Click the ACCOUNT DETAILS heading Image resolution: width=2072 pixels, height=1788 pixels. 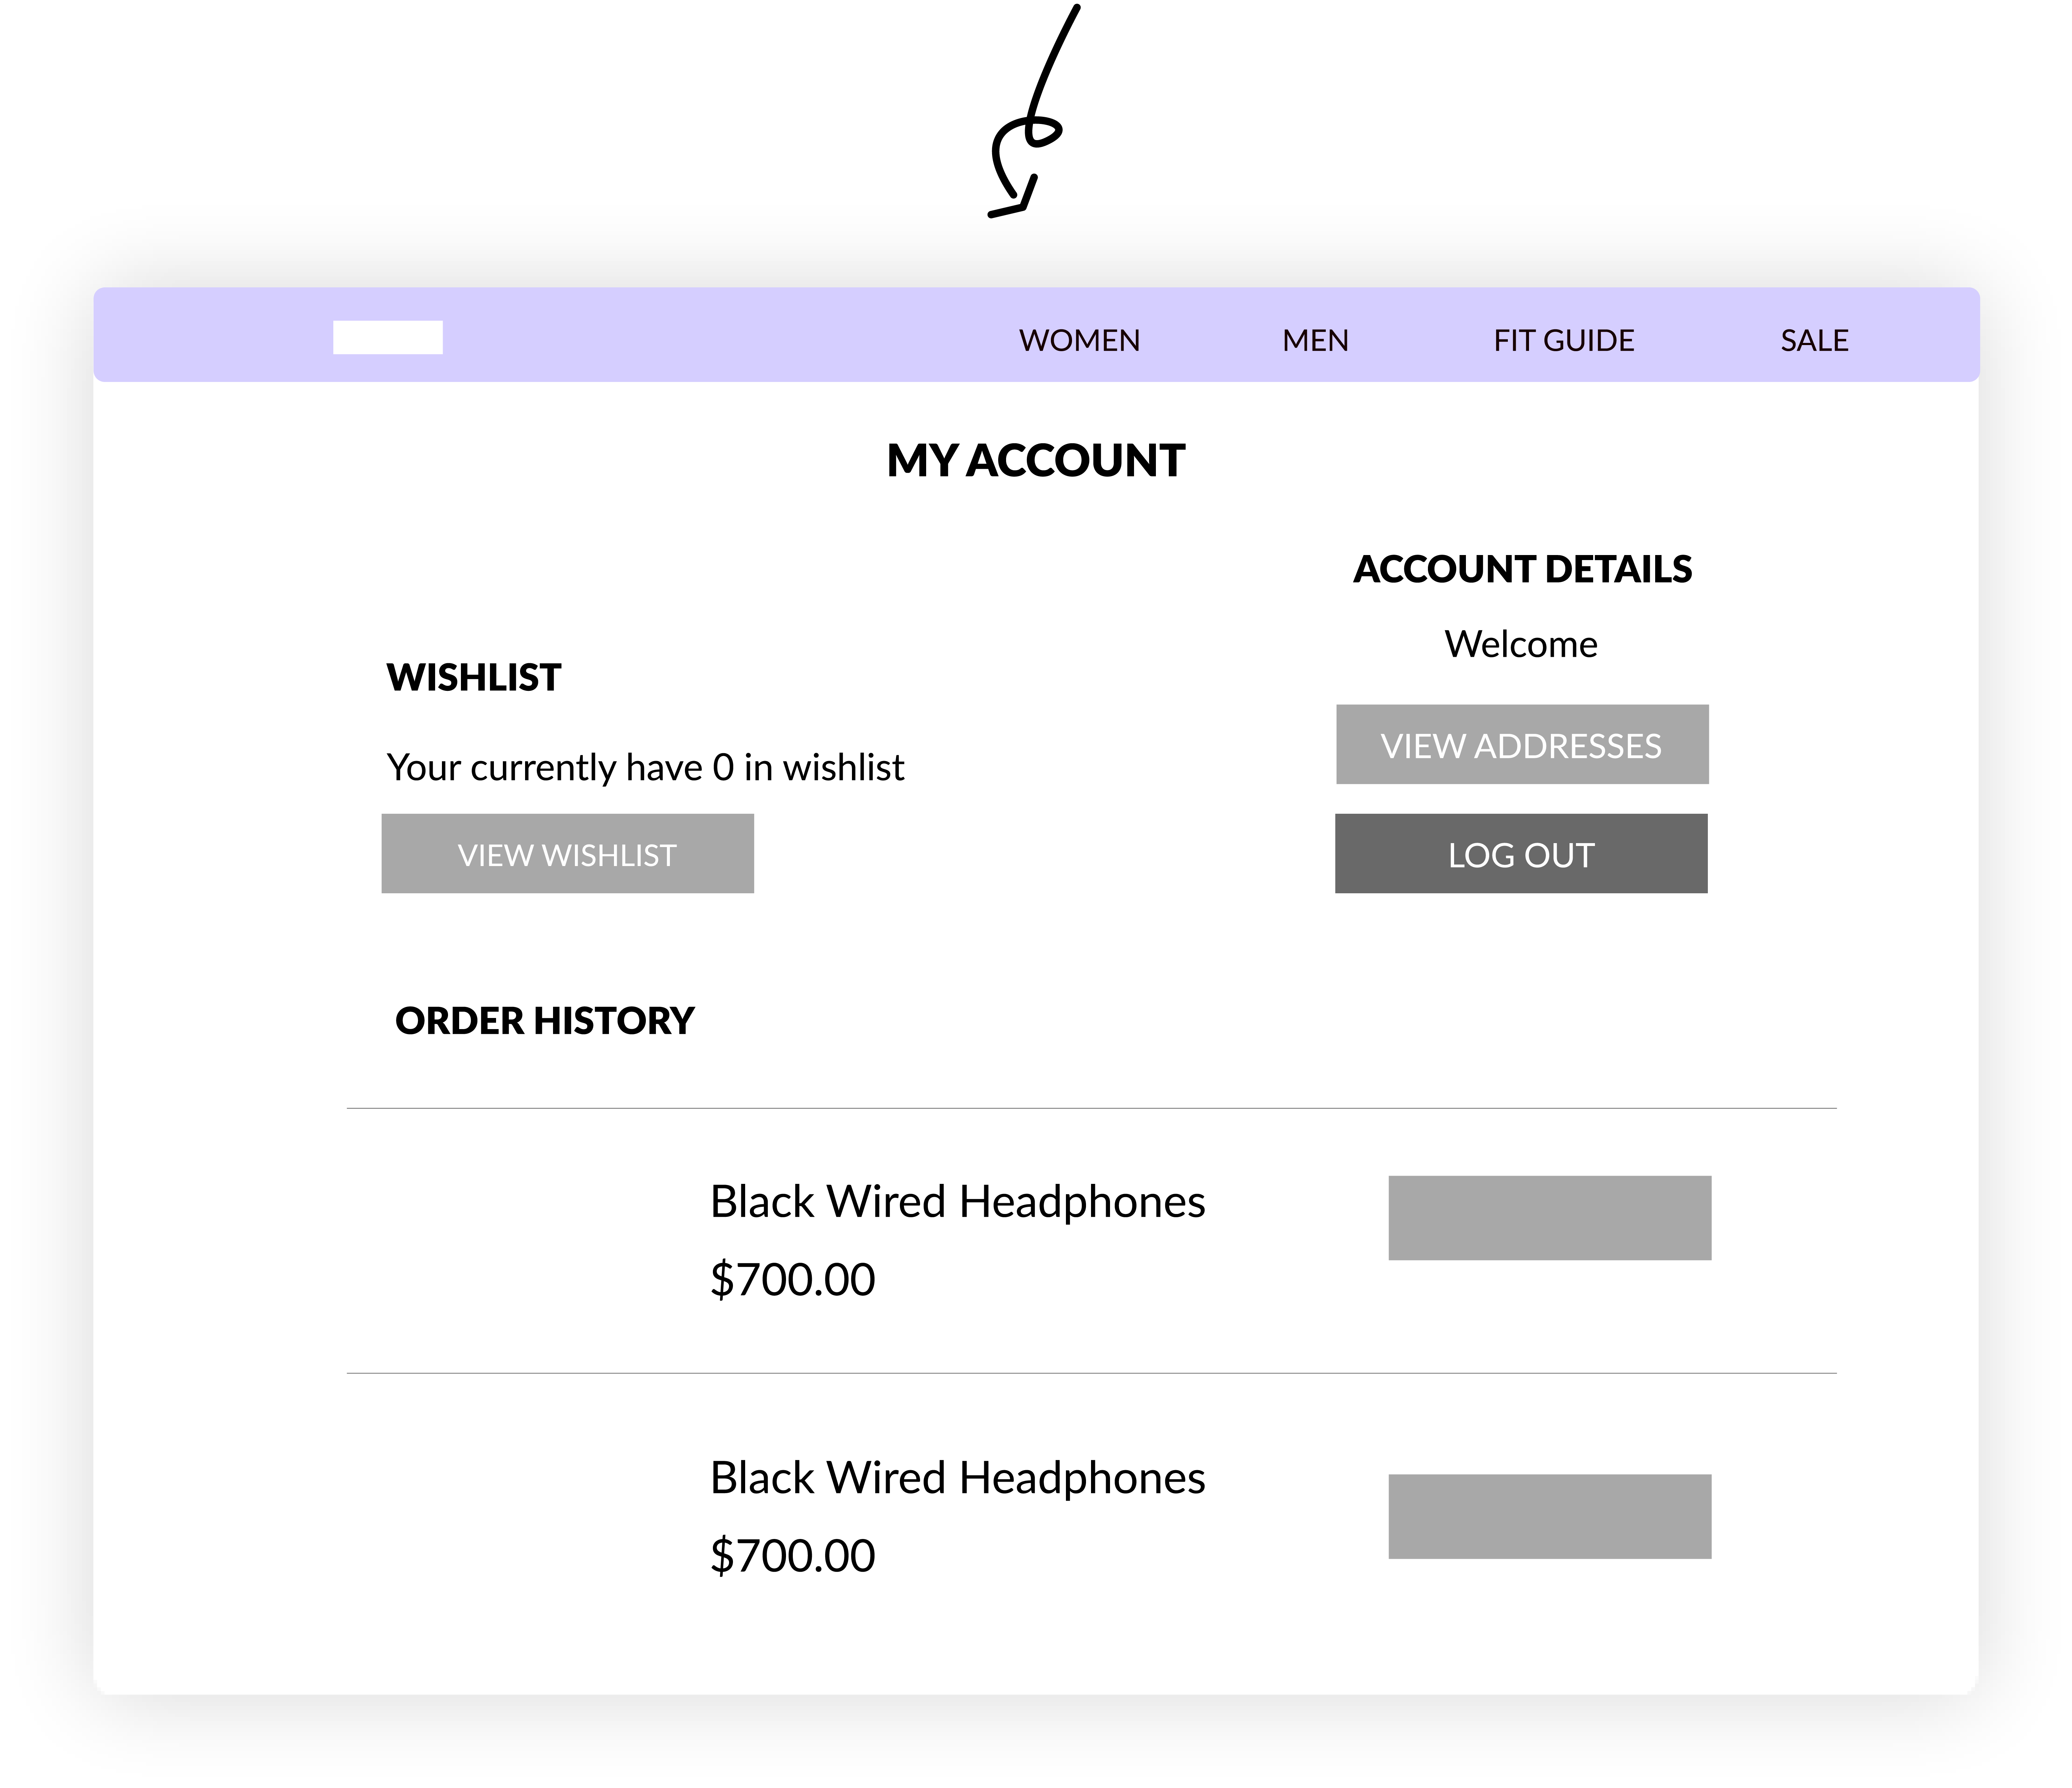click(1521, 569)
